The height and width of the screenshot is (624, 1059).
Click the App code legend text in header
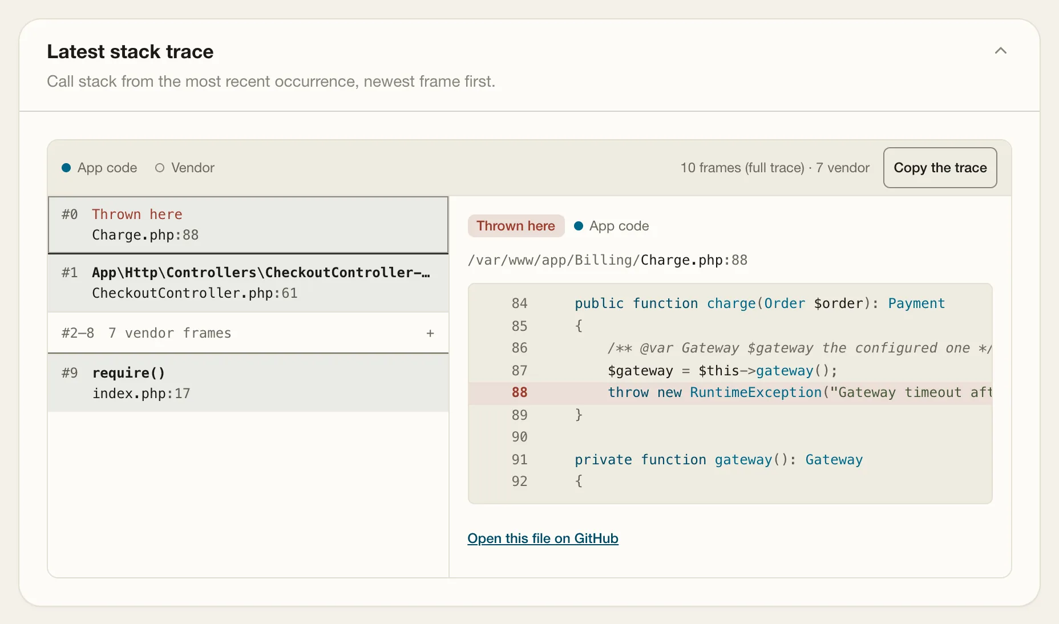[107, 168]
